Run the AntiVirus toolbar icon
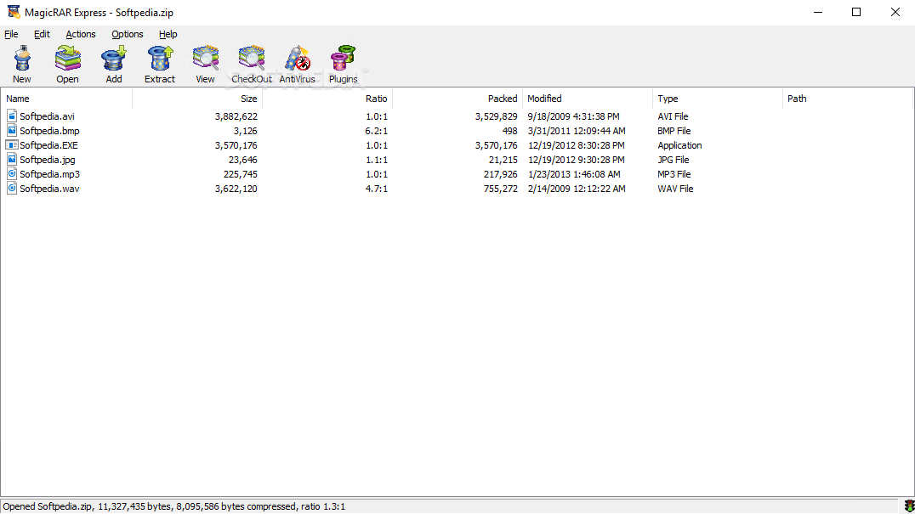The image size is (915, 514). tap(297, 59)
